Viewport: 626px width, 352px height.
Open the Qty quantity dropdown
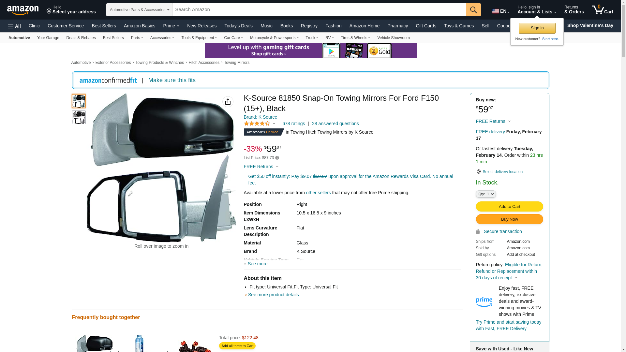(x=486, y=194)
